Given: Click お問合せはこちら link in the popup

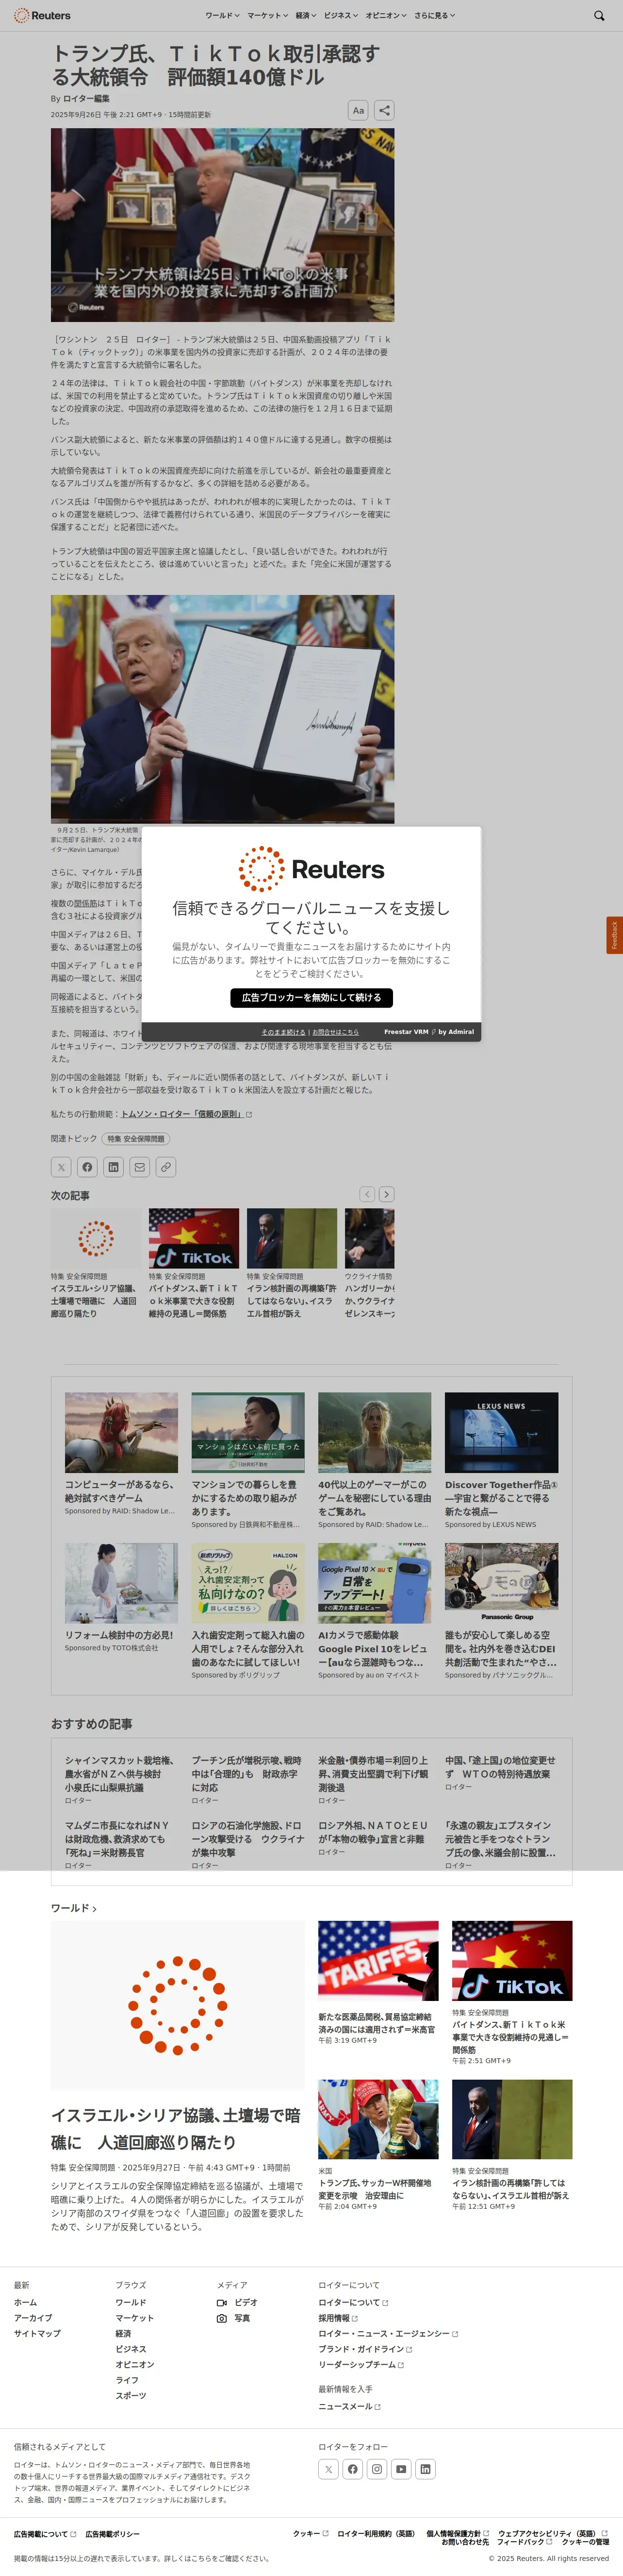Looking at the screenshot, I should click(335, 1032).
